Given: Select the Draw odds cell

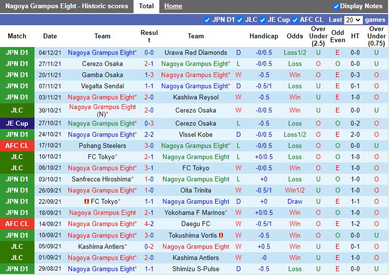Looking at the screenshot, I should point(295,201).
